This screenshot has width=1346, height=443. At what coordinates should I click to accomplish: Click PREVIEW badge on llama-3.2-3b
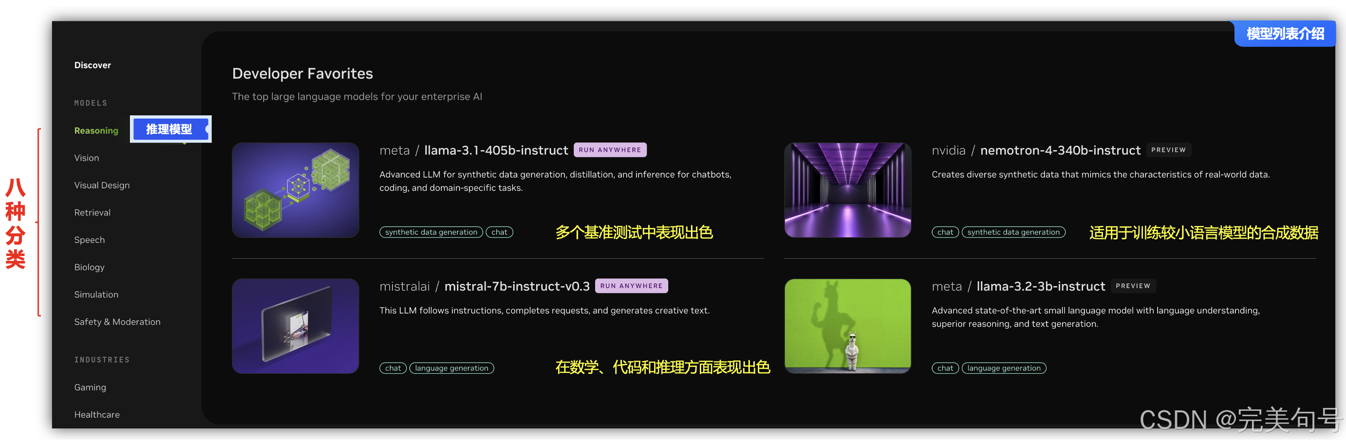(x=1133, y=286)
